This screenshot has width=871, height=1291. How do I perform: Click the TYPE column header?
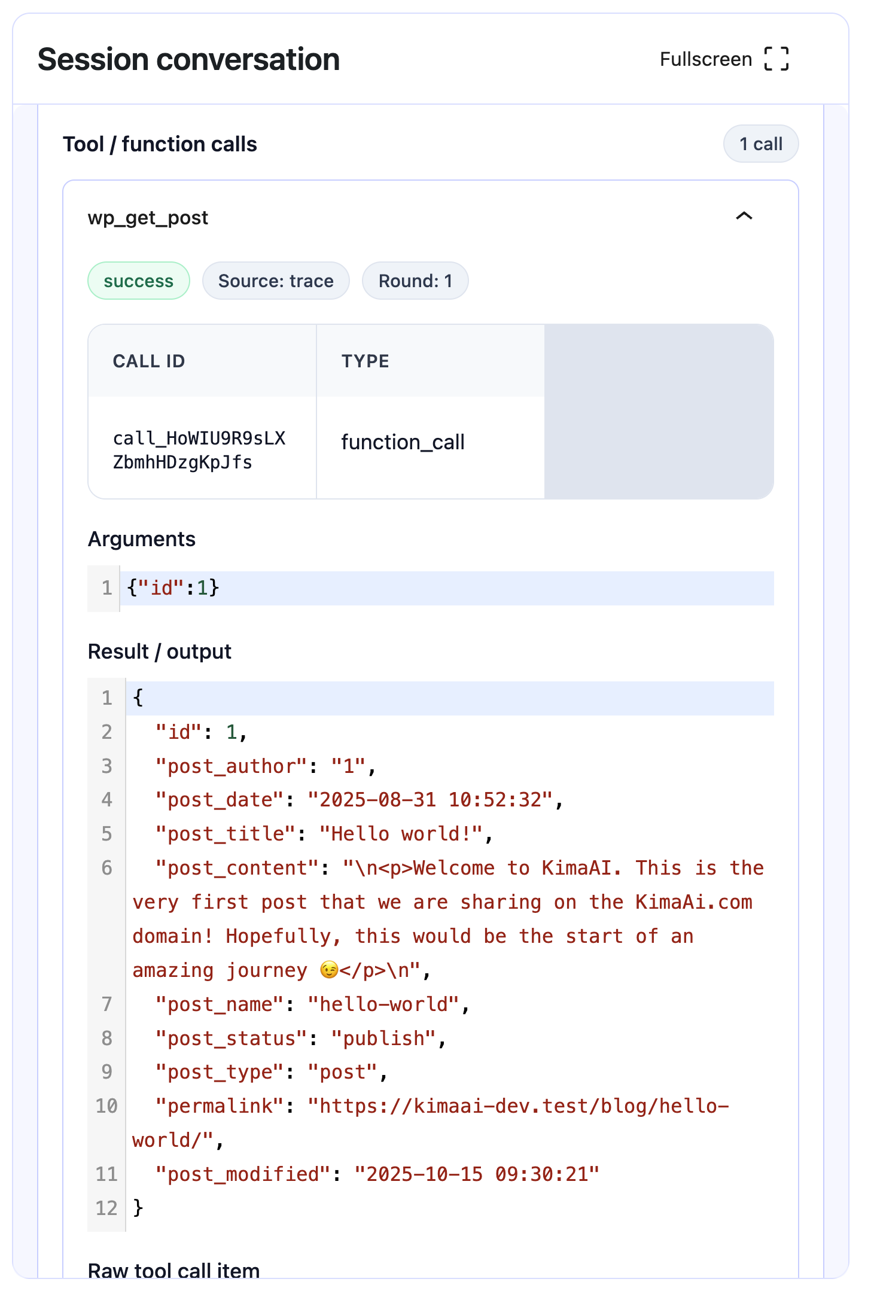click(365, 361)
